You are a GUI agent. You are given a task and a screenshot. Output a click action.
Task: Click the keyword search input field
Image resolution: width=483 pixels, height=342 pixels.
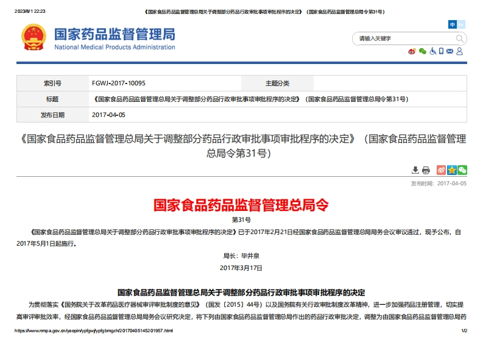click(402, 38)
